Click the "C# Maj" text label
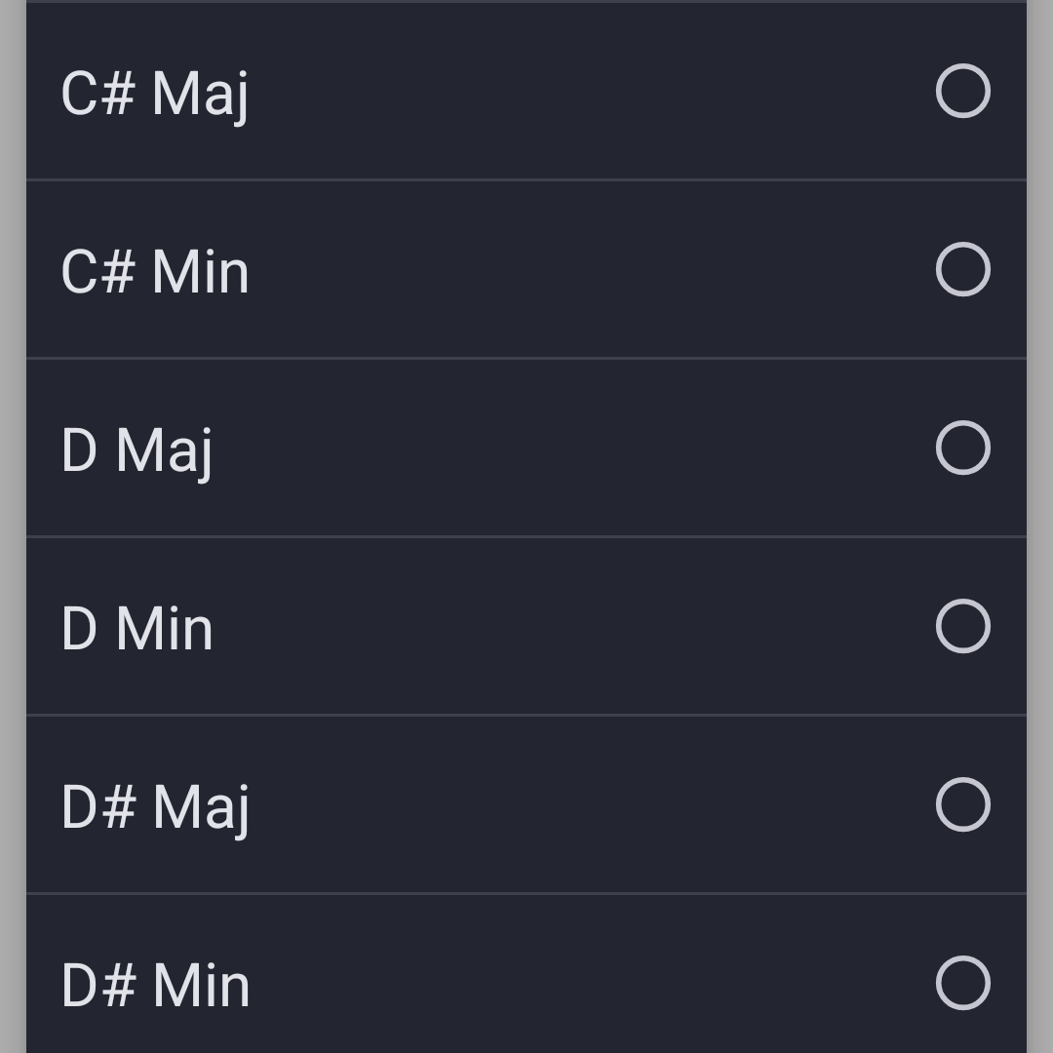The width and height of the screenshot is (1053, 1053). pos(155,96)
